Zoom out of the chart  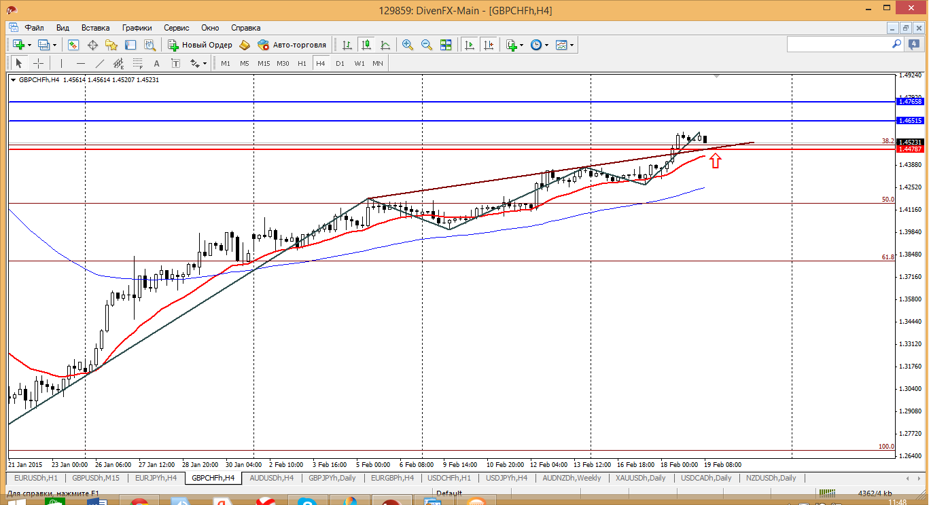427,45
